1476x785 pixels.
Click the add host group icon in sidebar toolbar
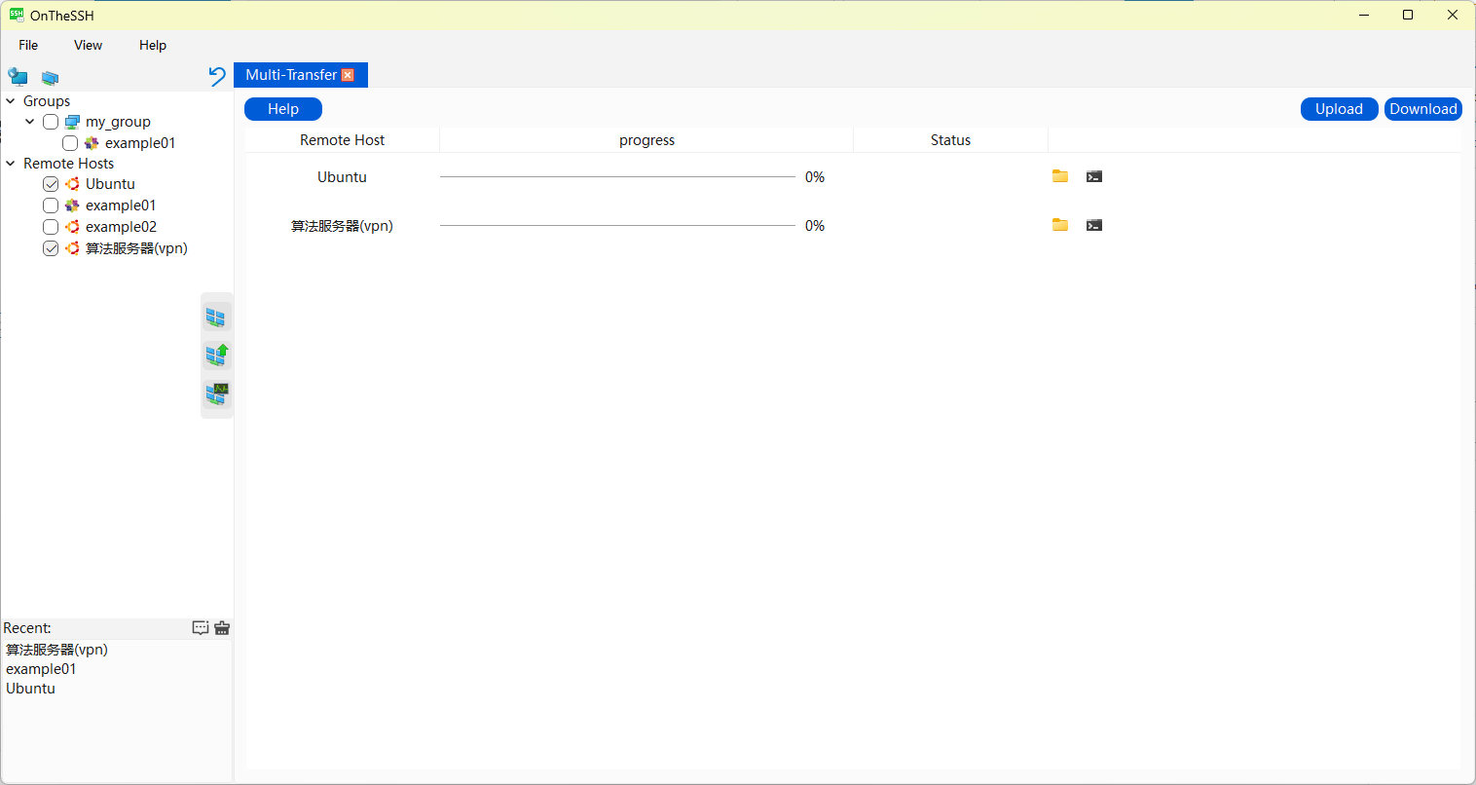[x=50, y=78]
